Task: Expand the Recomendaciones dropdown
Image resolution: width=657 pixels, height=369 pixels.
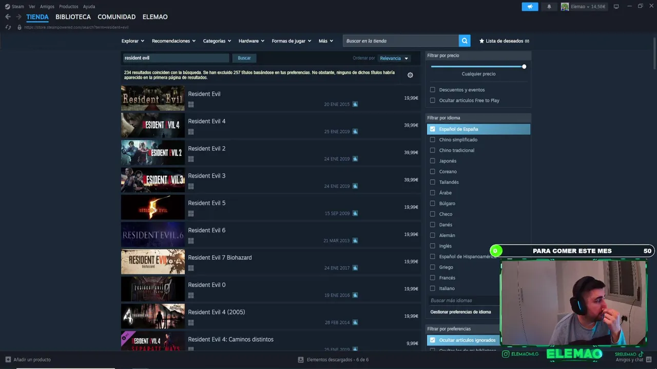Action: [173, 41]
